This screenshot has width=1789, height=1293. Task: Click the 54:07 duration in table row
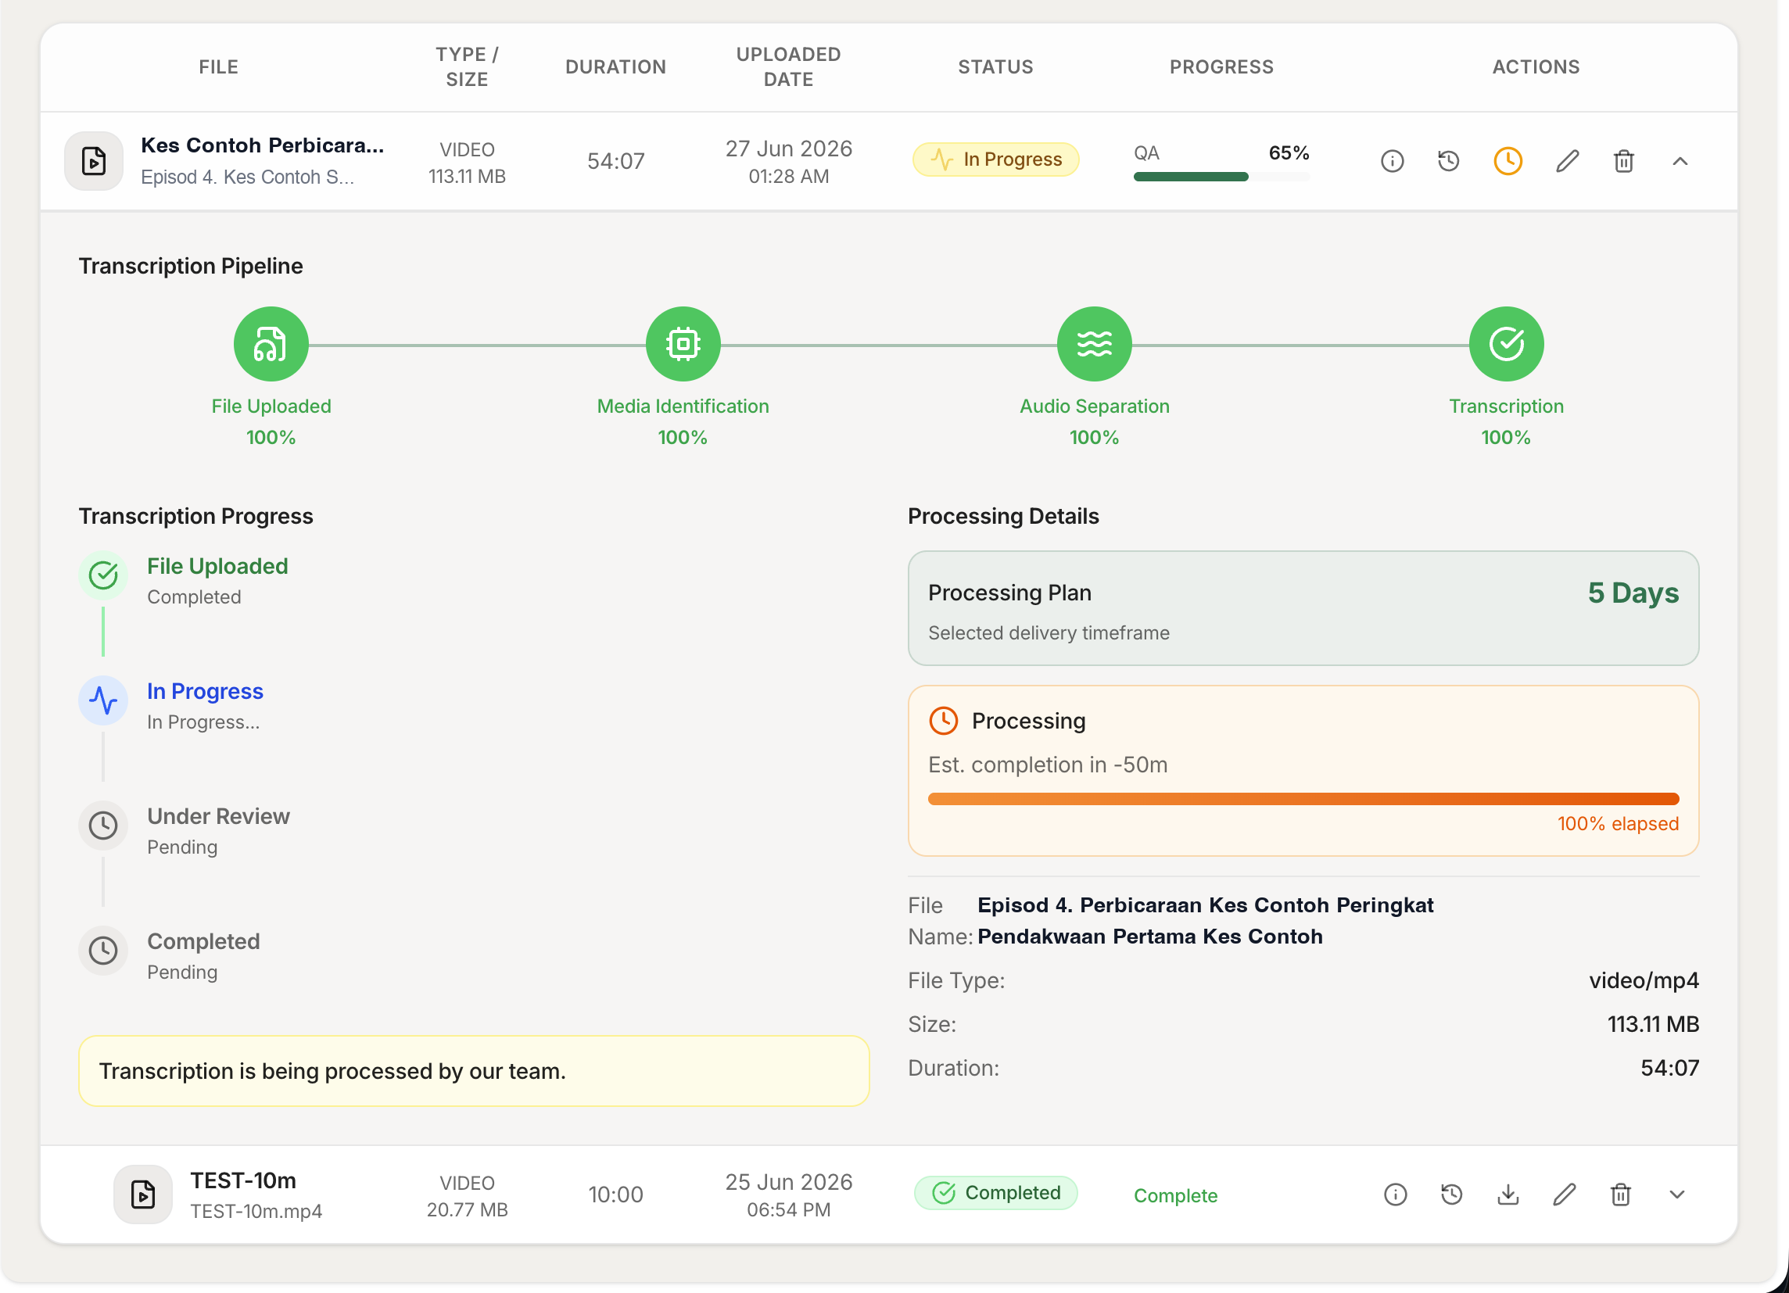point(615,161)
